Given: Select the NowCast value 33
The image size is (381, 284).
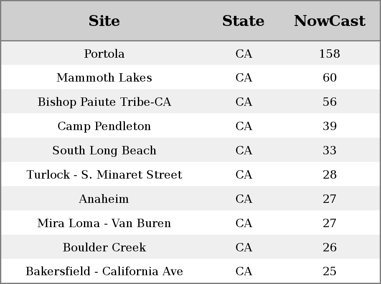Looking at the screenshot, I should (x=330, y=151).
